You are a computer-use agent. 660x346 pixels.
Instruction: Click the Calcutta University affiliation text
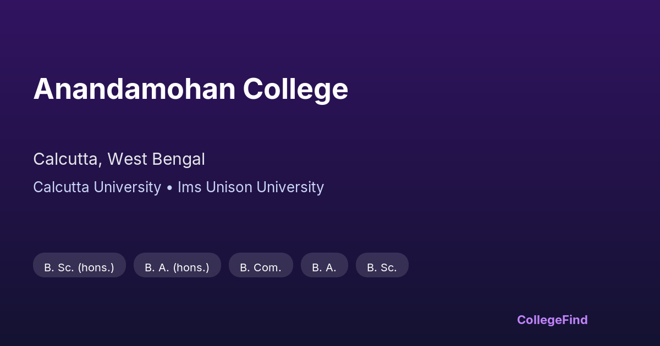pyautogui.click(x=97, y=187)
